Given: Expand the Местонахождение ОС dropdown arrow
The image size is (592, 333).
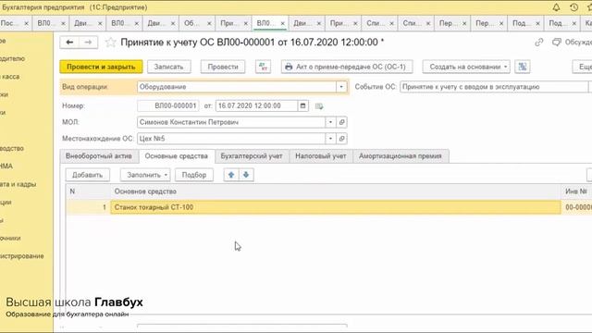Looking at the screenshot, I should pos(330,139).
